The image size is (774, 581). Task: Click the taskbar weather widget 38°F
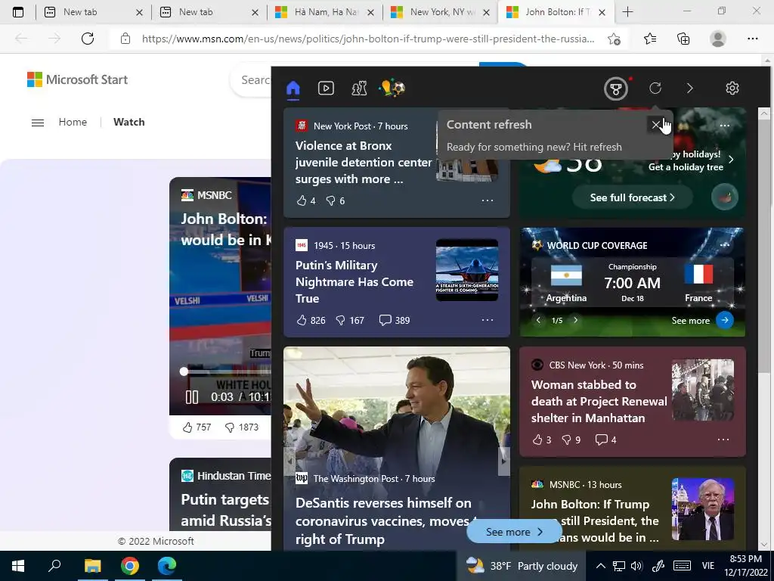(522, 566)
